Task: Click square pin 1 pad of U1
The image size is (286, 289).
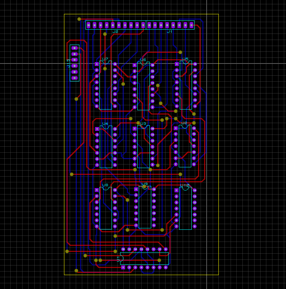Action: (x=123, y=268)
